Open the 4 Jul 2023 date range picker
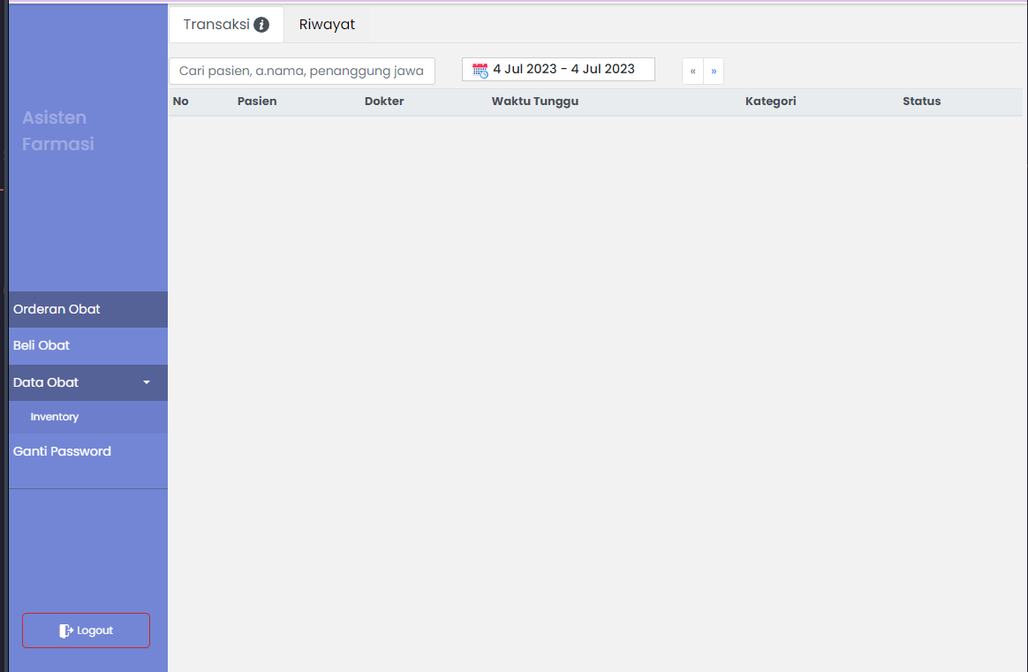1028x672 pixels. click(563, 69)
